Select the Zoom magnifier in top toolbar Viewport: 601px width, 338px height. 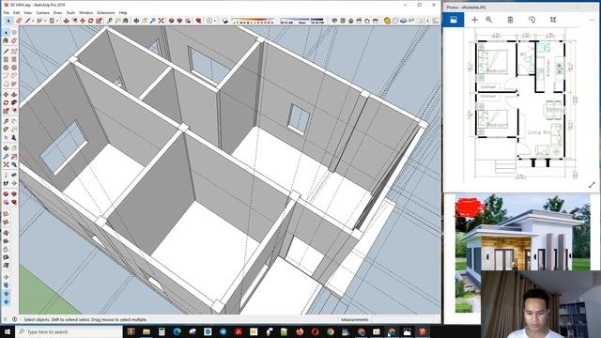pos(152,21)
